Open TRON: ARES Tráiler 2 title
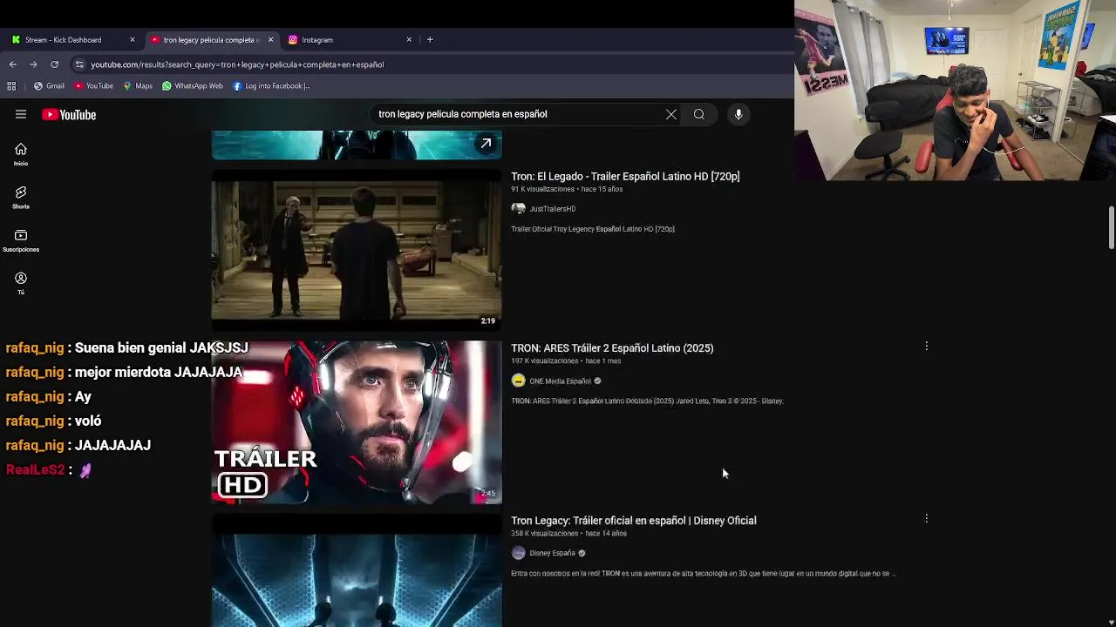1116x627 pixels. (612, 348)
